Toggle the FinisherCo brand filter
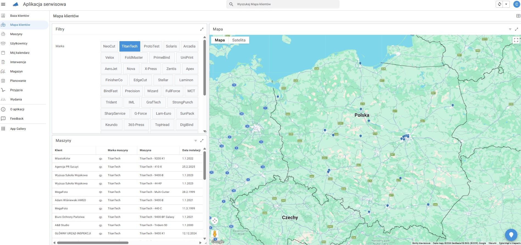The height and width of the screenshot is (245, 521). [114, 80]
